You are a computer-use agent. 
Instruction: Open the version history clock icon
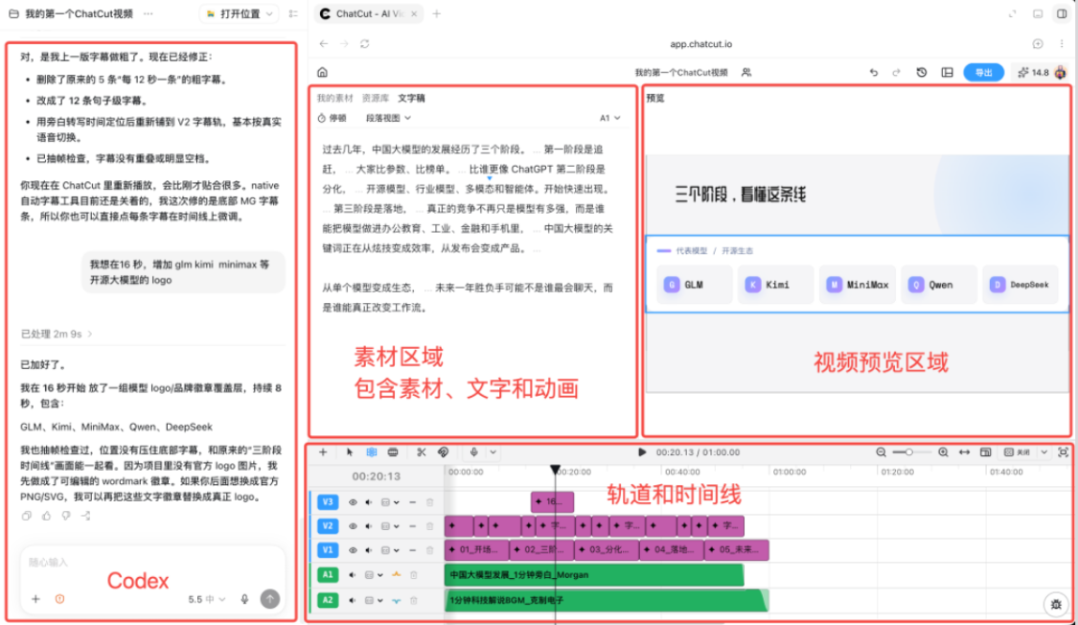click(921, 72)
